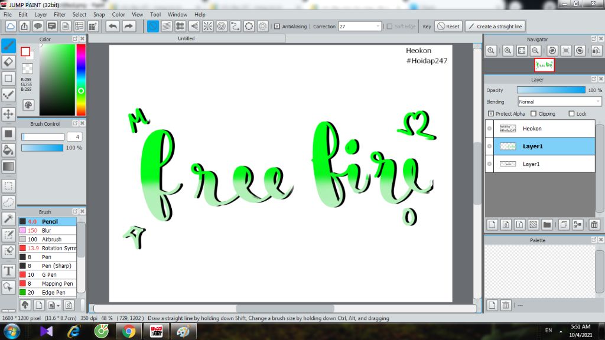Image resolution: width=605 pixels, height=340 pixels.
Task: Click the Dot tool icon in toolbar
Action: click(8, 94)
